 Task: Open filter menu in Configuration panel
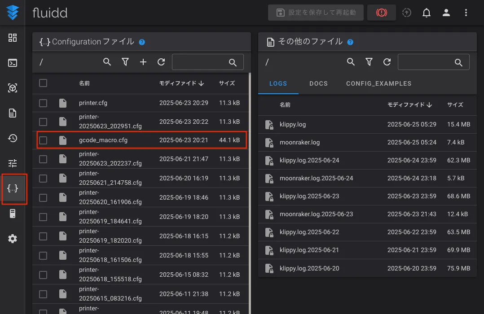(125, 62)
